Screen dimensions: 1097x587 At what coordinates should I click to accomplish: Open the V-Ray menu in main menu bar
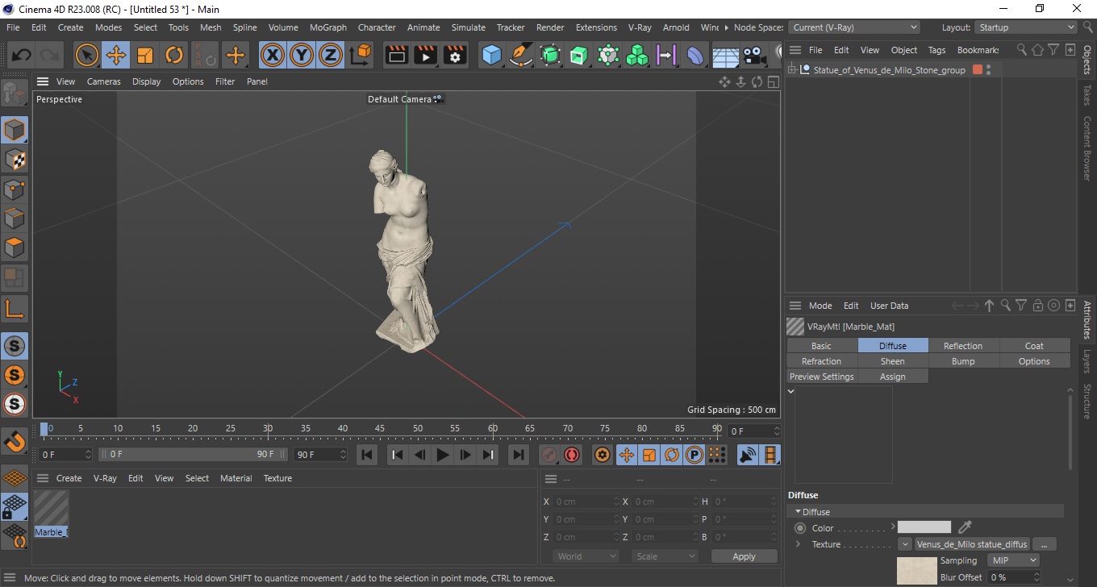point(640,27)
